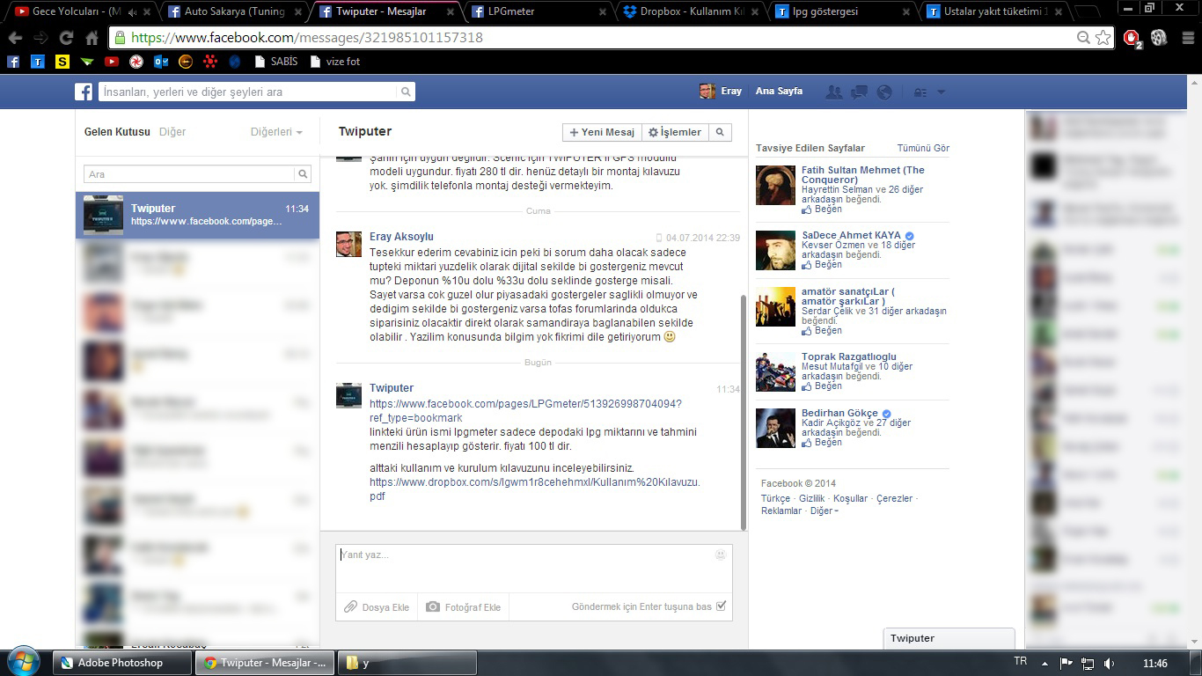The image size is (1202, 676).
Task: Switch to the LPGmeter browser tab
Action: coord(539,11)
